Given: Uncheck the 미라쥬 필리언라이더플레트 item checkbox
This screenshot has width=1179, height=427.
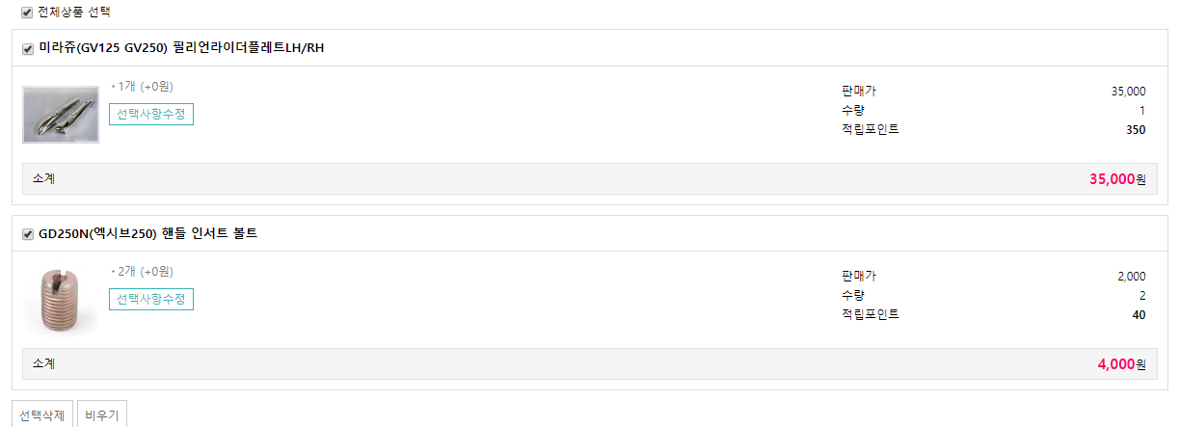Looking at the screenshot, I should click(x=28, y=49).
